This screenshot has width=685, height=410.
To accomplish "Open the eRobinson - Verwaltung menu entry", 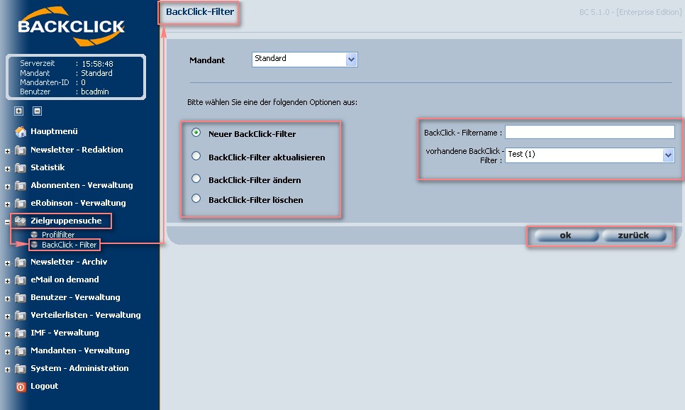I will pyautogui.click(x=78, y=203).
